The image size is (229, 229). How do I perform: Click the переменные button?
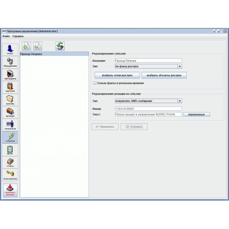(x=196, y=114)
